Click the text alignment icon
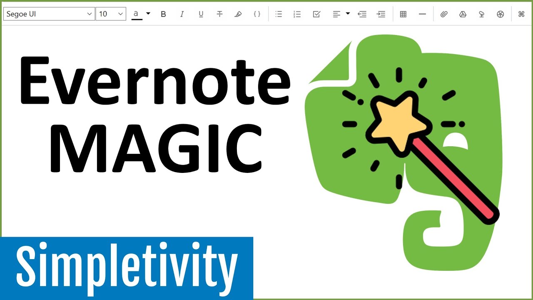The height and width of the screenshot is (300, 533). point(336,14)
